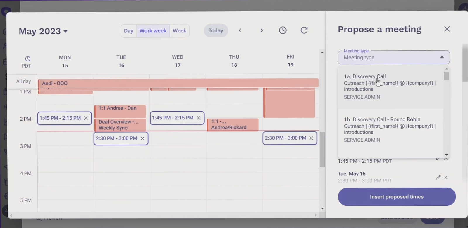468x228 pixels.
Task: Close the Propose a meeting panel
Action: tap(447, 29)
